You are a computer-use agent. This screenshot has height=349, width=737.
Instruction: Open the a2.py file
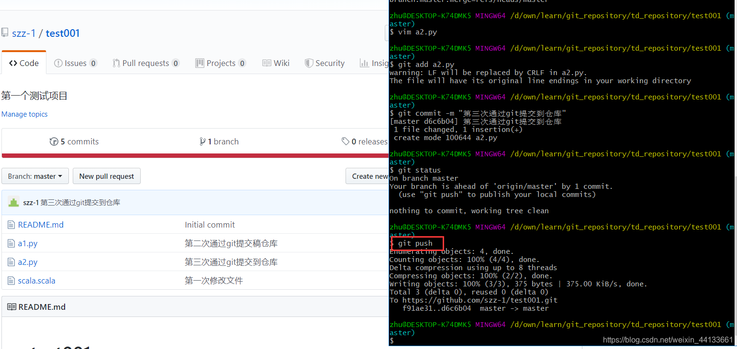point(28,262)
